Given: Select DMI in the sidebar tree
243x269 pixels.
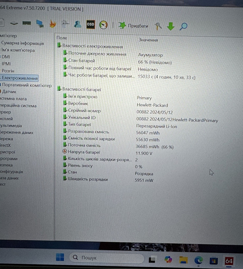Looking at the screenshot, I should (6, 57).
